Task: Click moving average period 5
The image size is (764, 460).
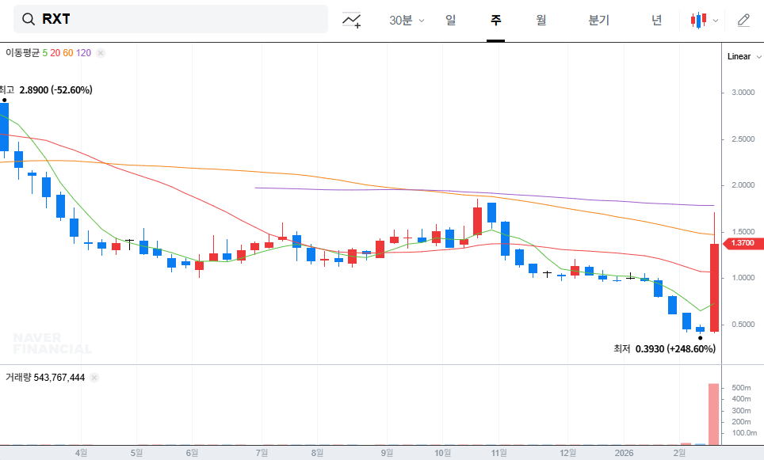Action: point(45,52)
